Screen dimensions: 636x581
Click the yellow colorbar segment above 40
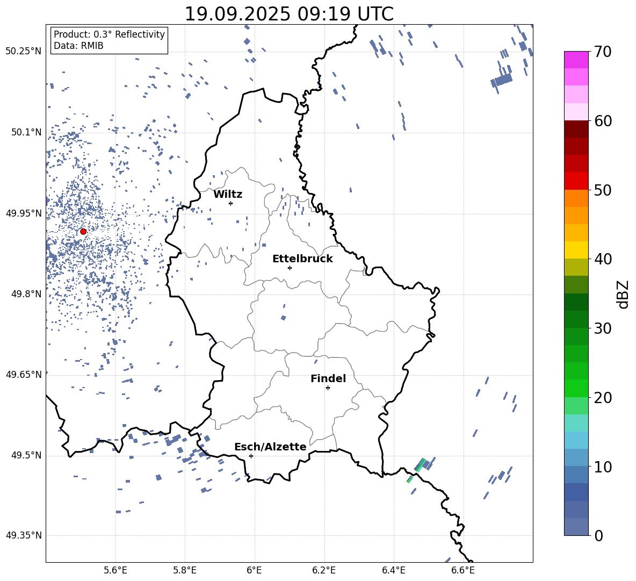576,250
